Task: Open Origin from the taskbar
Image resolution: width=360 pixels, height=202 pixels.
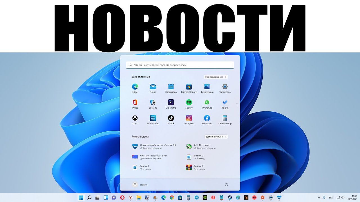Action: 263,198
